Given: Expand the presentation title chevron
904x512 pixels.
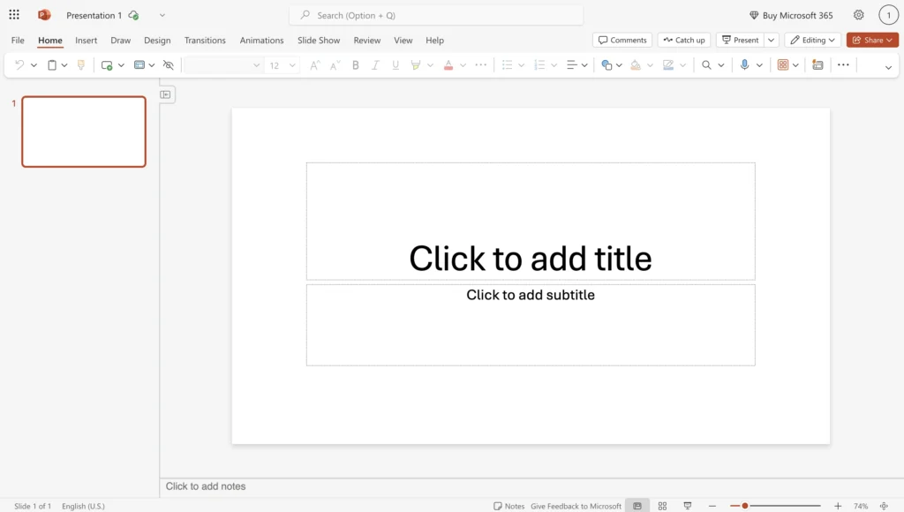Looking at the screenshot, I should [162, 16].
